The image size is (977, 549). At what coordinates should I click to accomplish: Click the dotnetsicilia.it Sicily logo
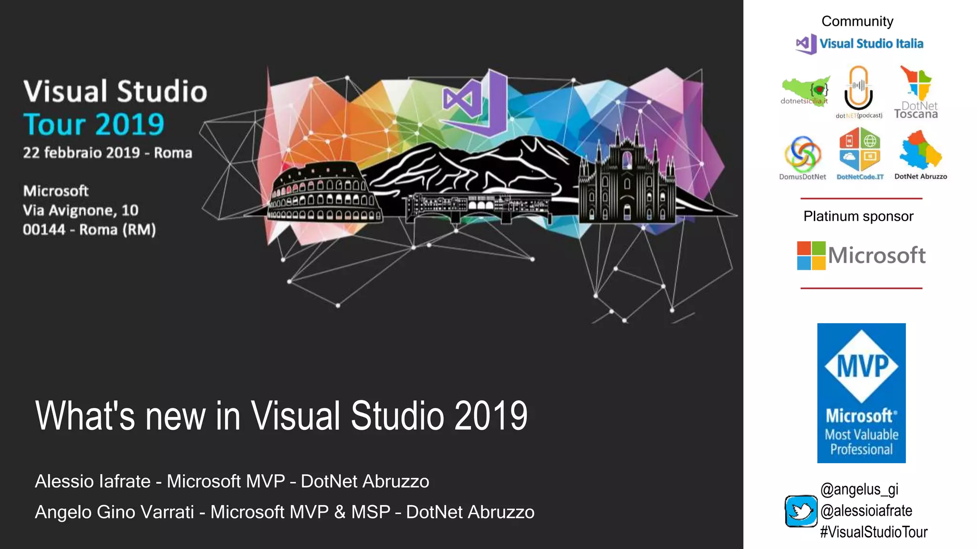tap(805, 91)
